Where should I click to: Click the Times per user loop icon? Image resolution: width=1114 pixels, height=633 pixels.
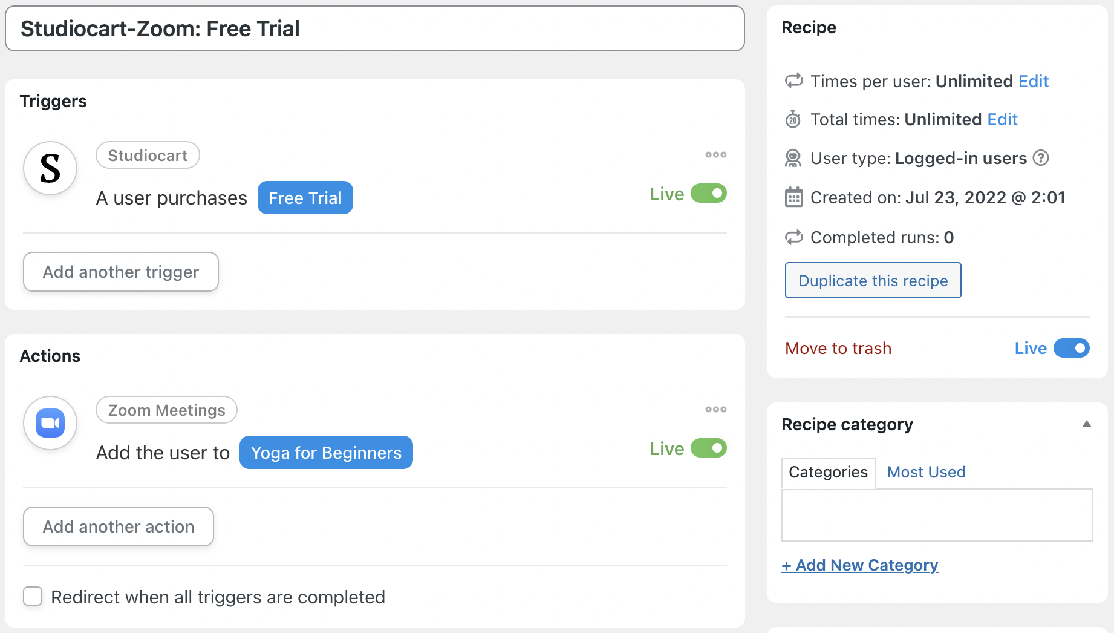tap(793, 80)
